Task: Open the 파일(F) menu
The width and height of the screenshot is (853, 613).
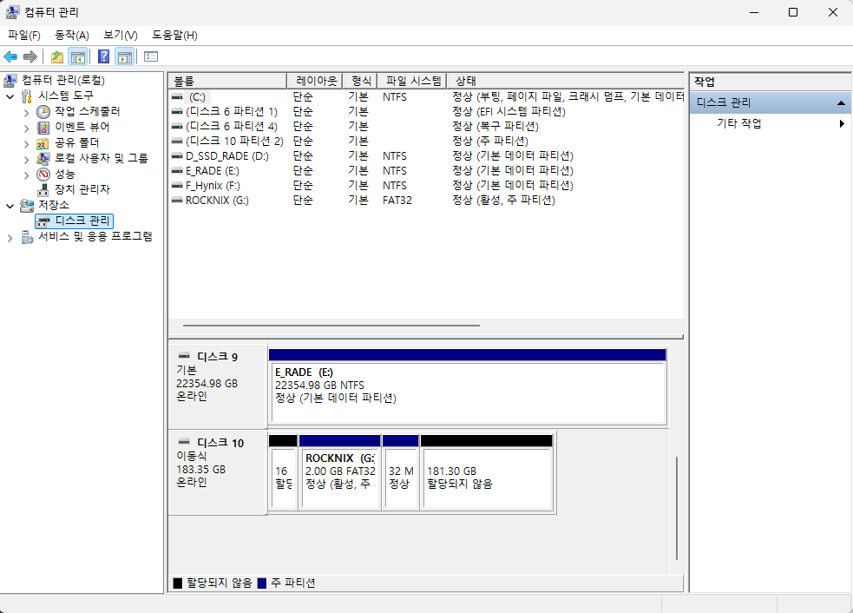Action: click(24, 36)
